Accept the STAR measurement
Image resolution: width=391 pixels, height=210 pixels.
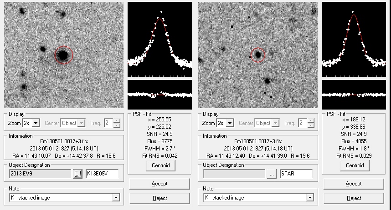click(x=354, y=184)
